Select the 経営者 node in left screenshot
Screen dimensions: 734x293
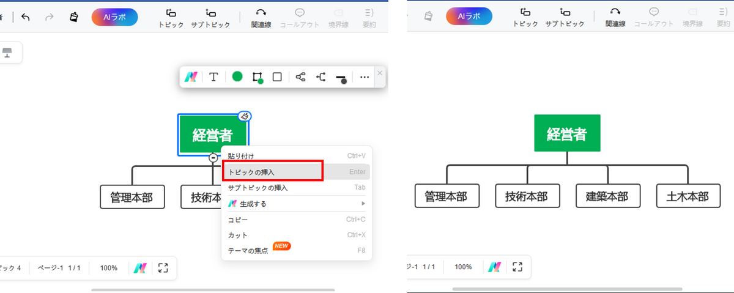212,135
